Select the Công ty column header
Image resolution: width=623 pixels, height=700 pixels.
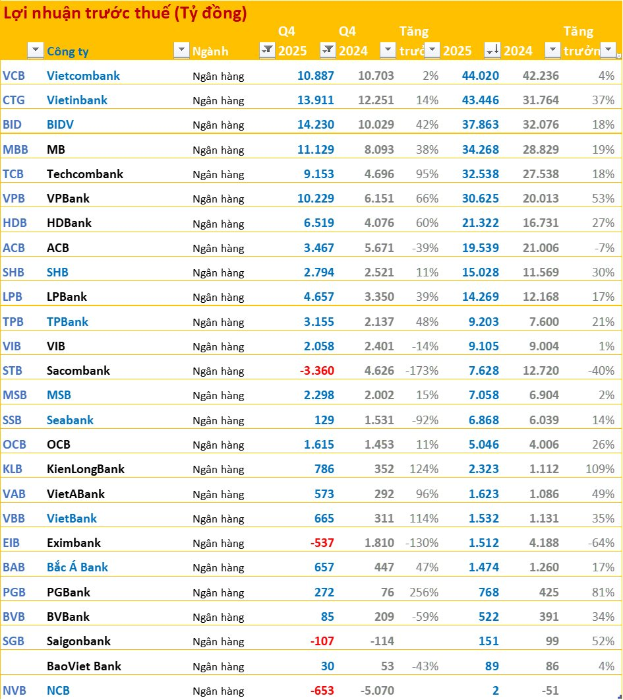(x=68, y=51)
